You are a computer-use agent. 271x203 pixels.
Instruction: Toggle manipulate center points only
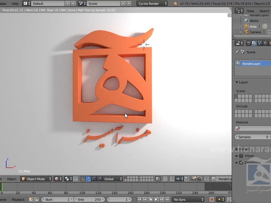[76, 179]
